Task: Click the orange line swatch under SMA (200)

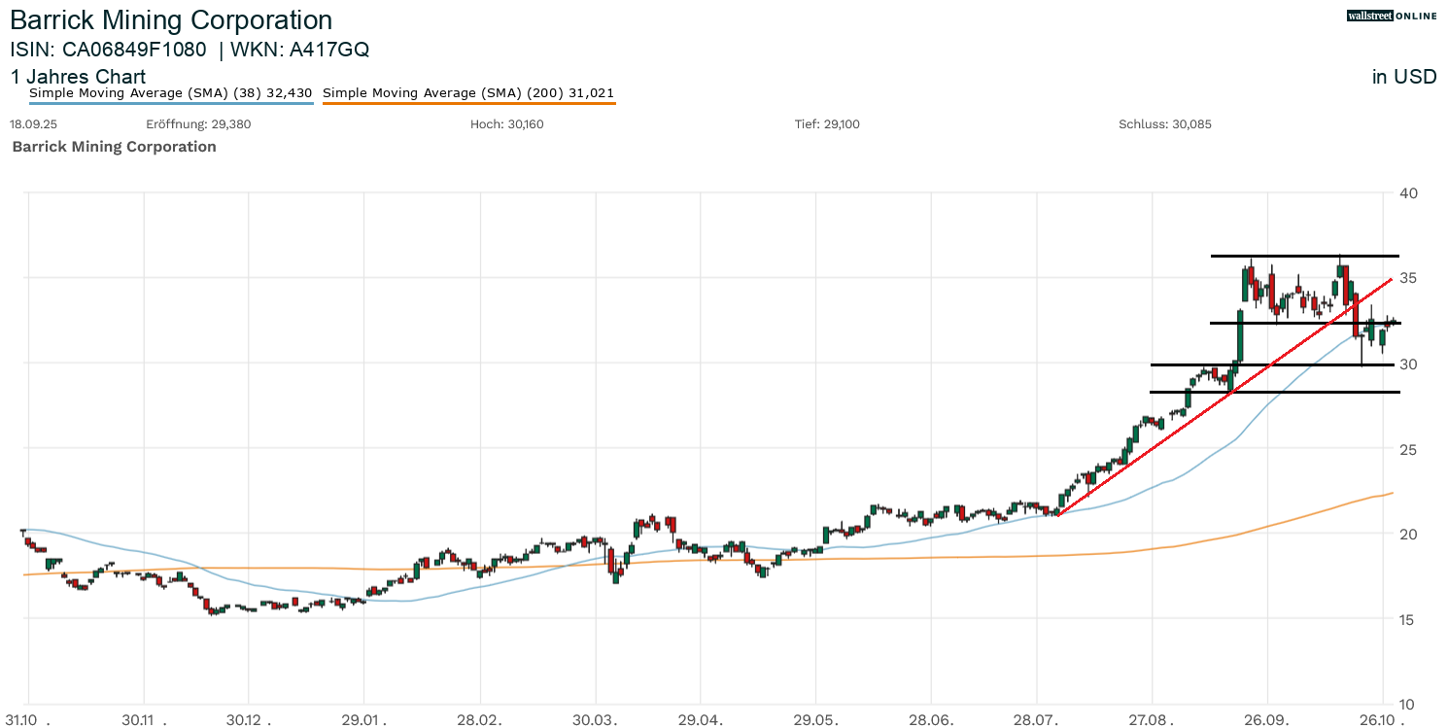Action: pos(468,102)
